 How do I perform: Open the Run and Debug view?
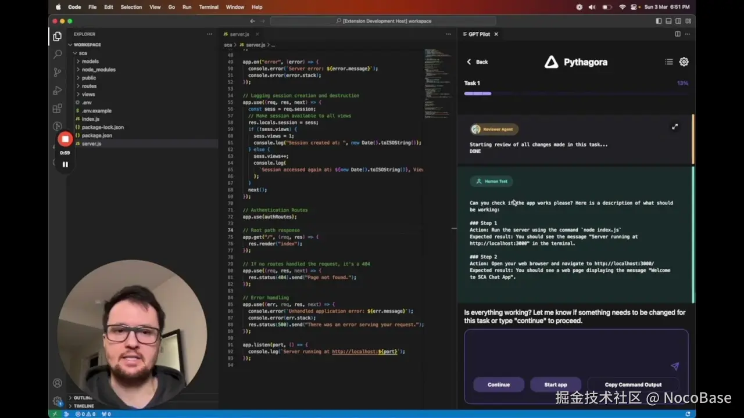click(57, 91)
